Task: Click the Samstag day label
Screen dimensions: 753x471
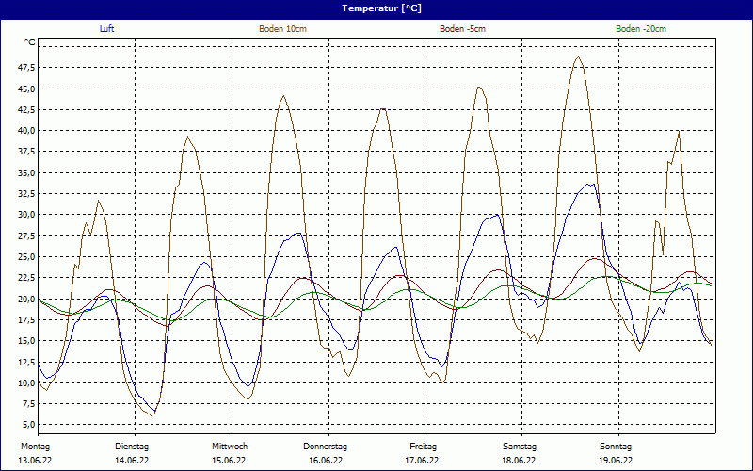Action: pyautogui.click(x=520, y=447)
